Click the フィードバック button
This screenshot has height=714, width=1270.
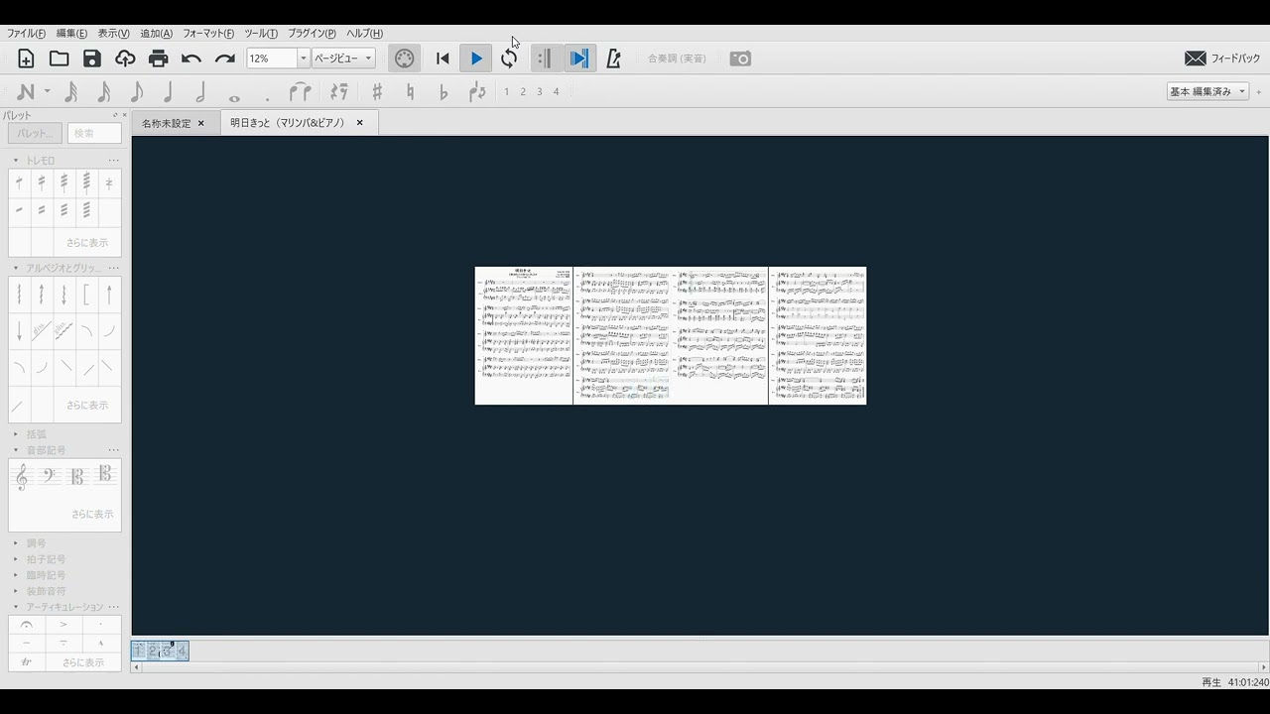(x=1222, y=59)
